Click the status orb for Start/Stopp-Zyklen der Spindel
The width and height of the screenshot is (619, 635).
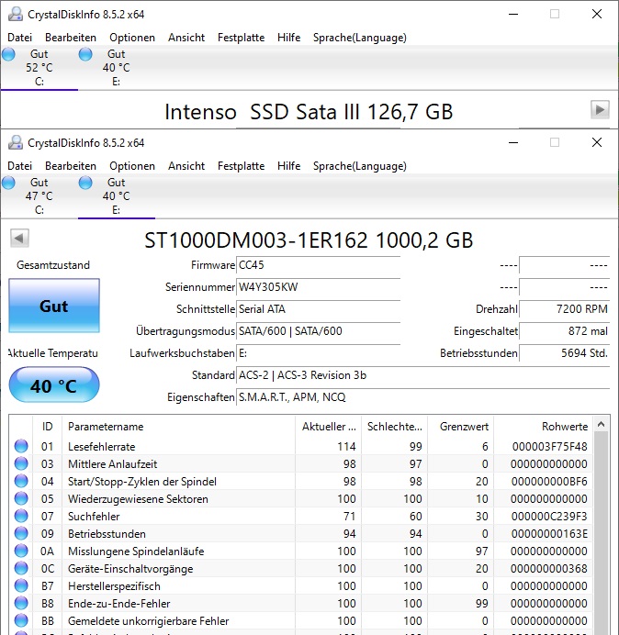[21, 481]
